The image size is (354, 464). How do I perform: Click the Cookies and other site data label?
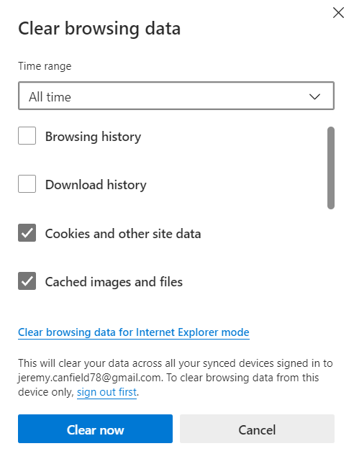[x=123, y=234]
